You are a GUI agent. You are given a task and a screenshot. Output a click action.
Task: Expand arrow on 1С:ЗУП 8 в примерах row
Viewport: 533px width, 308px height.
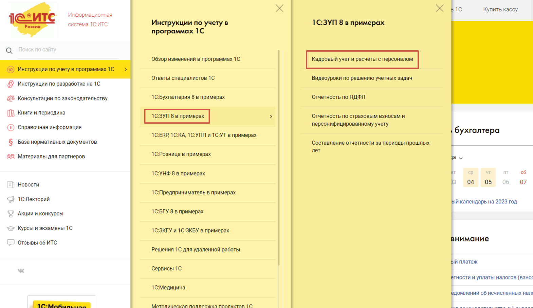271,116
